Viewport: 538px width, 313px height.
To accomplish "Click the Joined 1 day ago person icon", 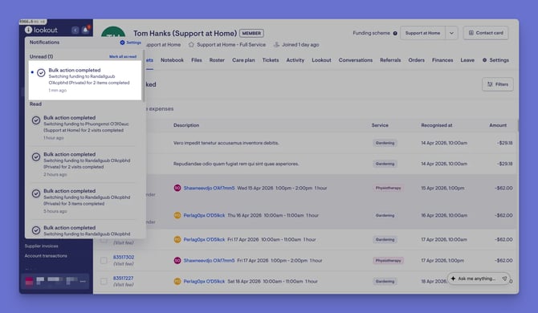I will [276, 45].
